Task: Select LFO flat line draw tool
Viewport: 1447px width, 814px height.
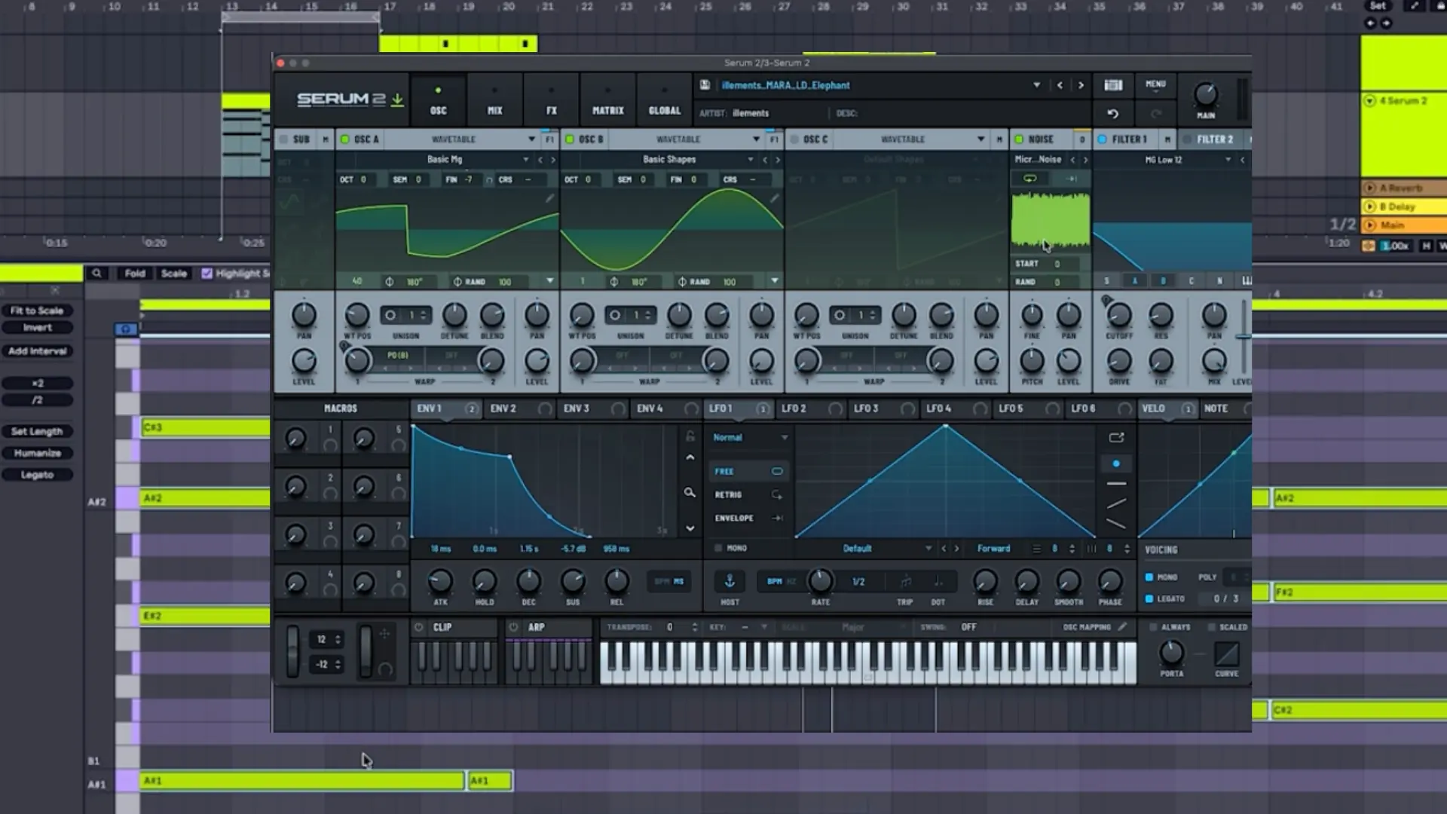Action: tap(1116, 484)
